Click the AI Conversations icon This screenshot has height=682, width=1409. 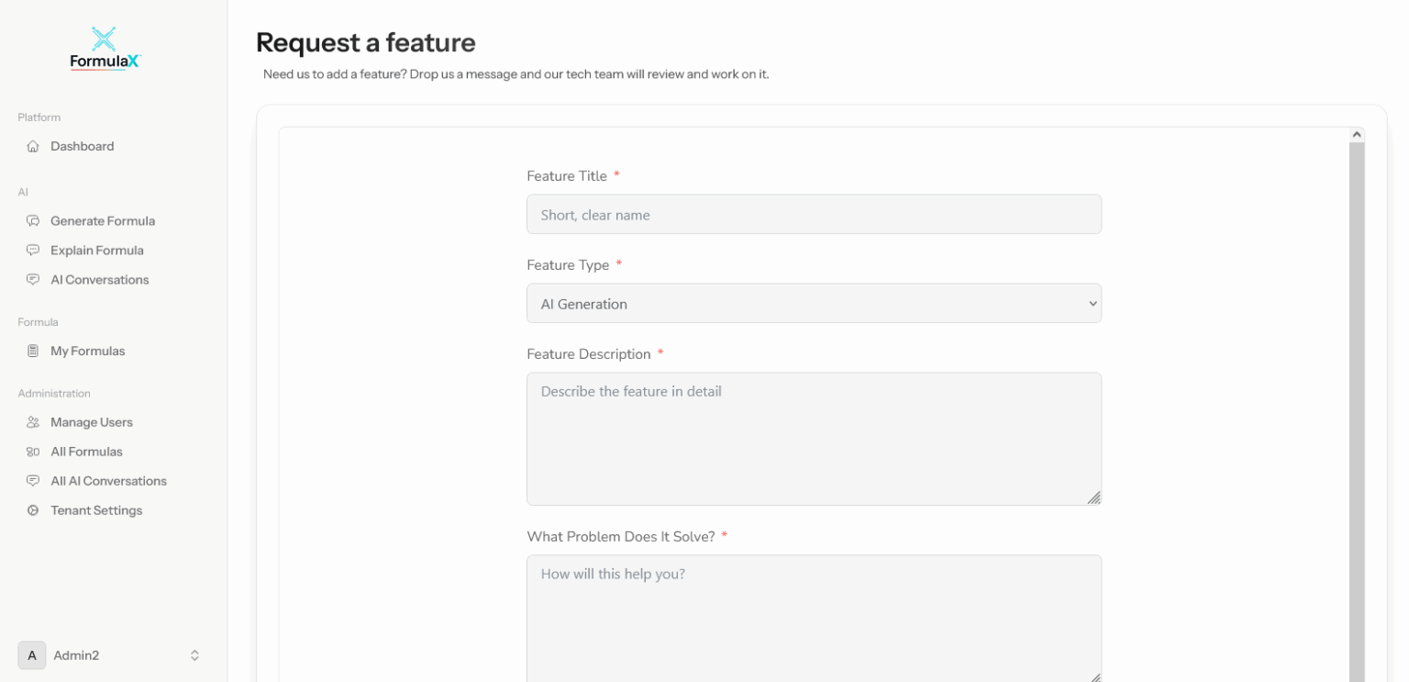pyautogui.click(x=33, y=280)
